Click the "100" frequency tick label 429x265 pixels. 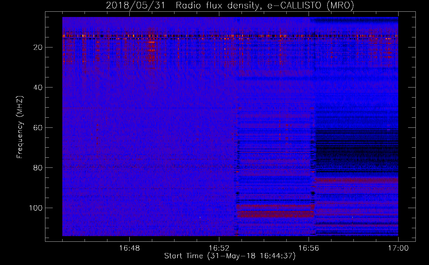point(36,208)
